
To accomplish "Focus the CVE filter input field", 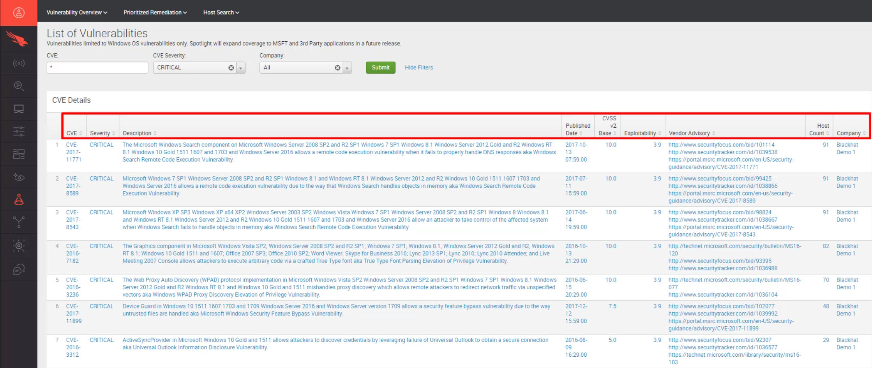I will 97,68.
